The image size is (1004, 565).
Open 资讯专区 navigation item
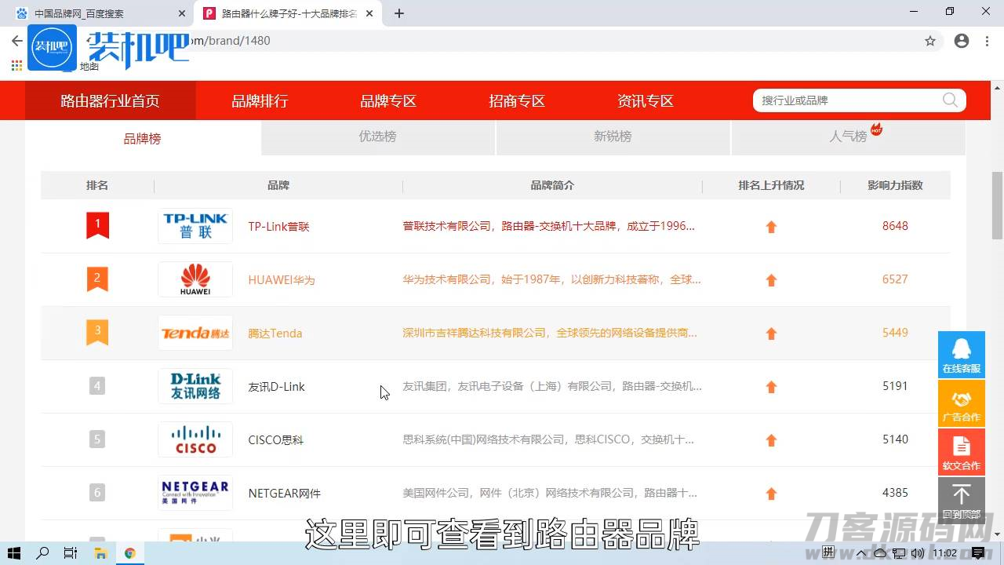pos(646,100)
